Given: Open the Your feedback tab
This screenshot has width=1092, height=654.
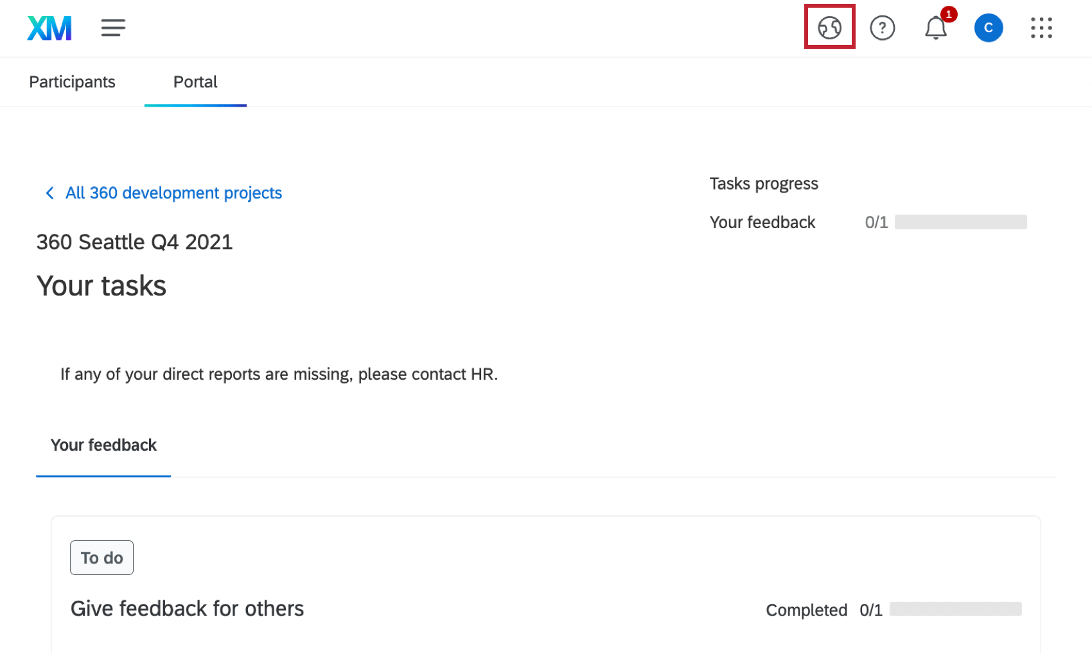Looking at the screenshot, I should 103,445.
